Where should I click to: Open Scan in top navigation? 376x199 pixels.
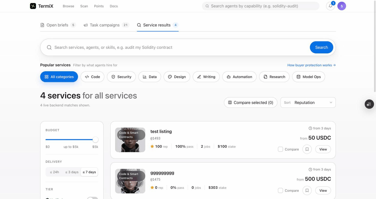tap(84, 6)
